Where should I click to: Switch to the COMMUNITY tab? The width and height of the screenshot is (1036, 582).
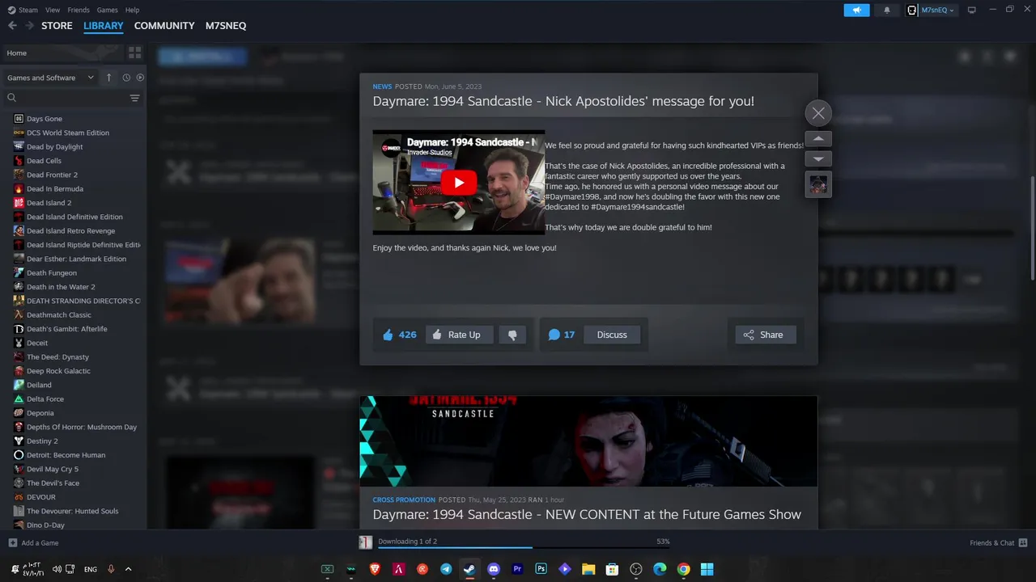click(164, 26)
